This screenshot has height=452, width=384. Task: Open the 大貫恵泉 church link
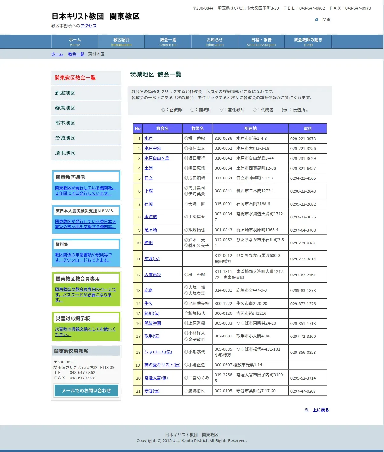point(153,275)
